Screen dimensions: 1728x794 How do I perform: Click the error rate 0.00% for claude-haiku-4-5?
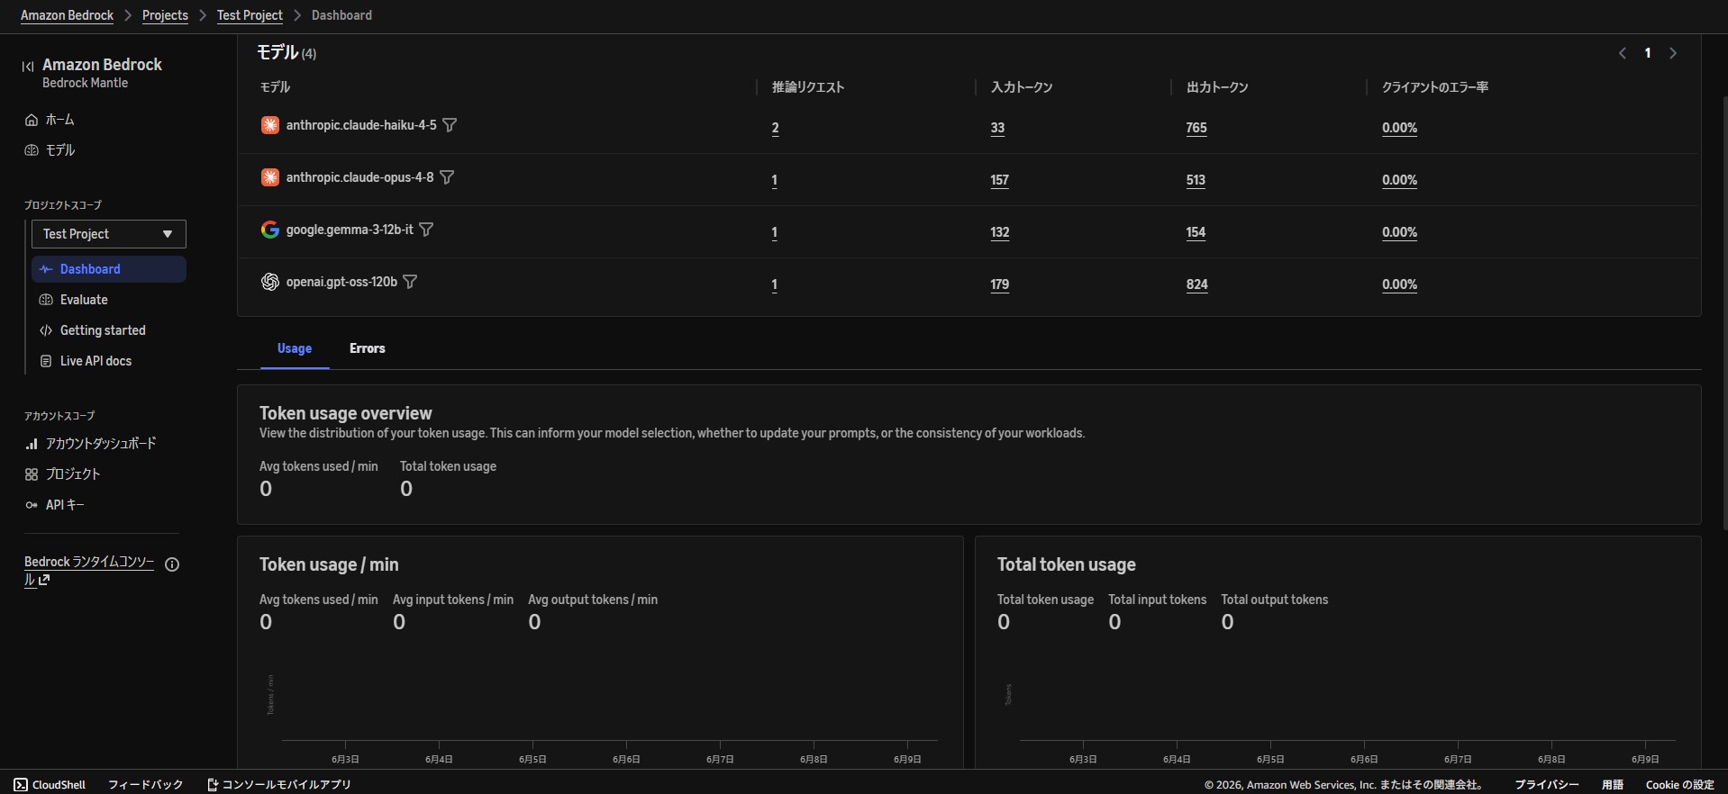(x=1400, y=128)
